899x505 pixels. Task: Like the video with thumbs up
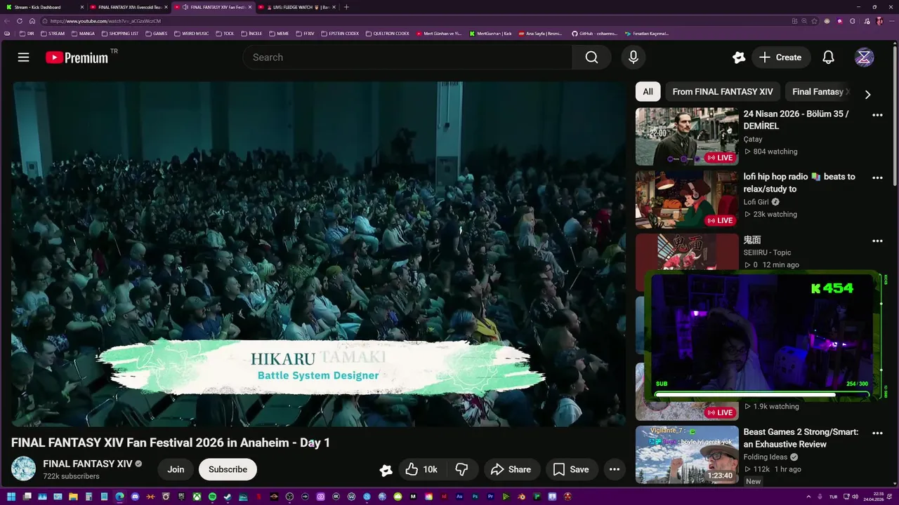coord(421,469)
